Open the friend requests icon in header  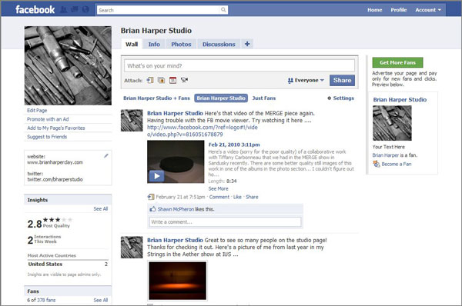tap(64, 10)
